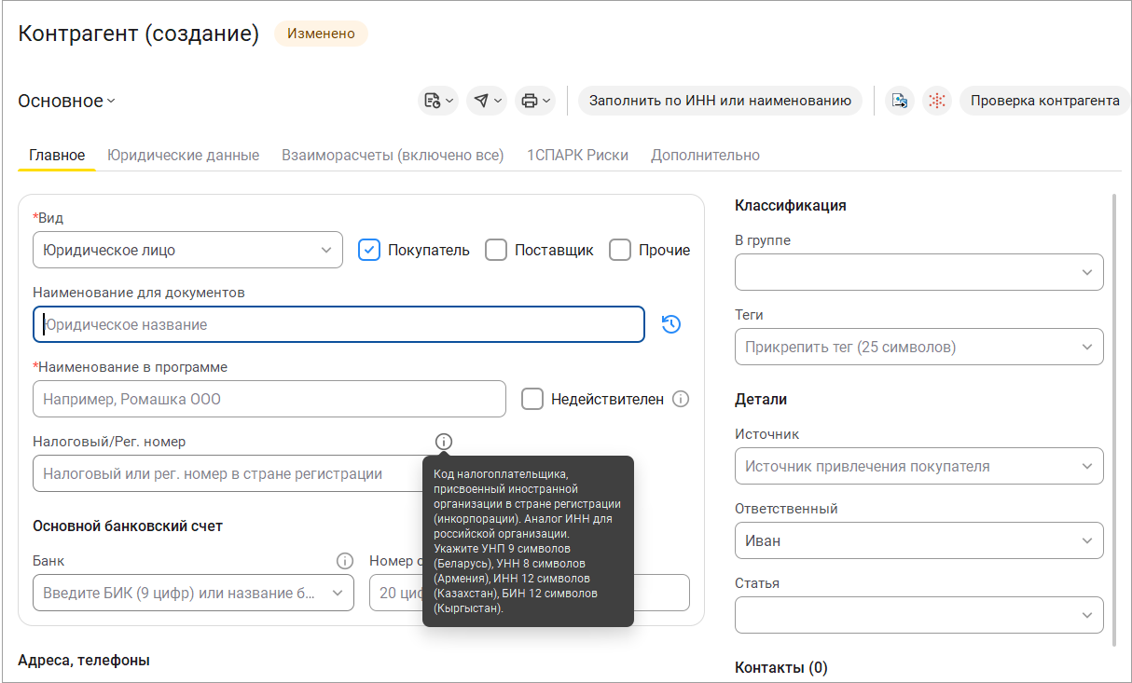Show info icon next to Недействителен
The width and height of the screenshot is (1132, 683).
tap(681, 399)
